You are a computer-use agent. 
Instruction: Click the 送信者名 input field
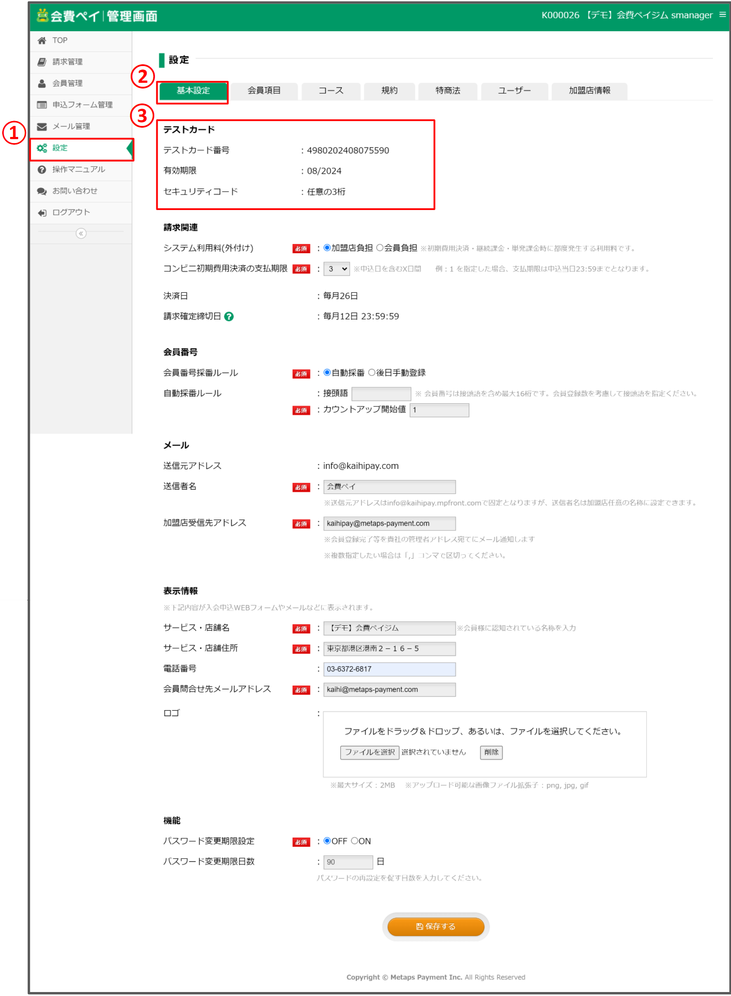click(389, 486)
